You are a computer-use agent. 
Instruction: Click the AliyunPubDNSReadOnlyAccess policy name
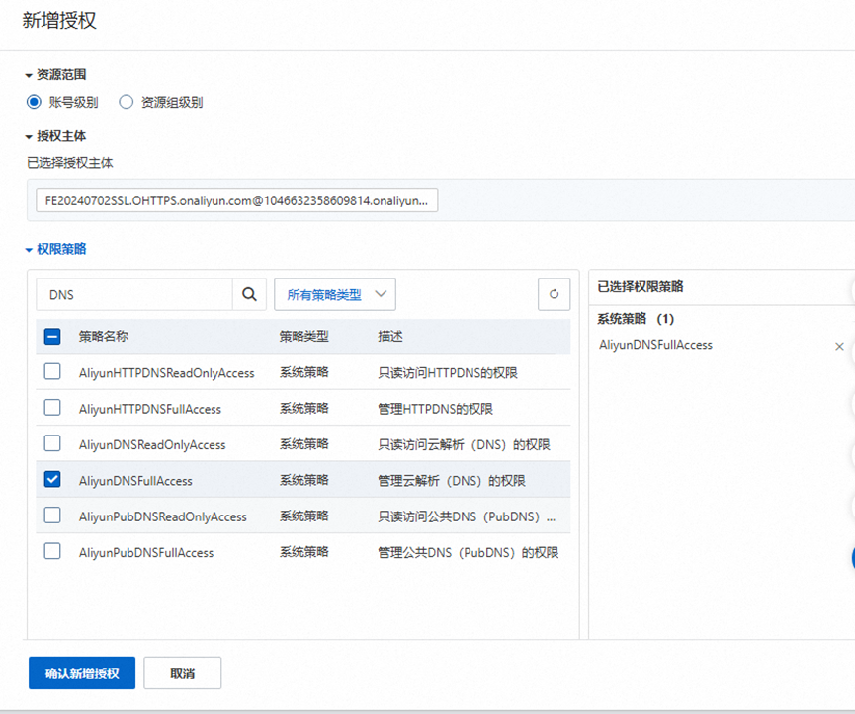point(162,516)
